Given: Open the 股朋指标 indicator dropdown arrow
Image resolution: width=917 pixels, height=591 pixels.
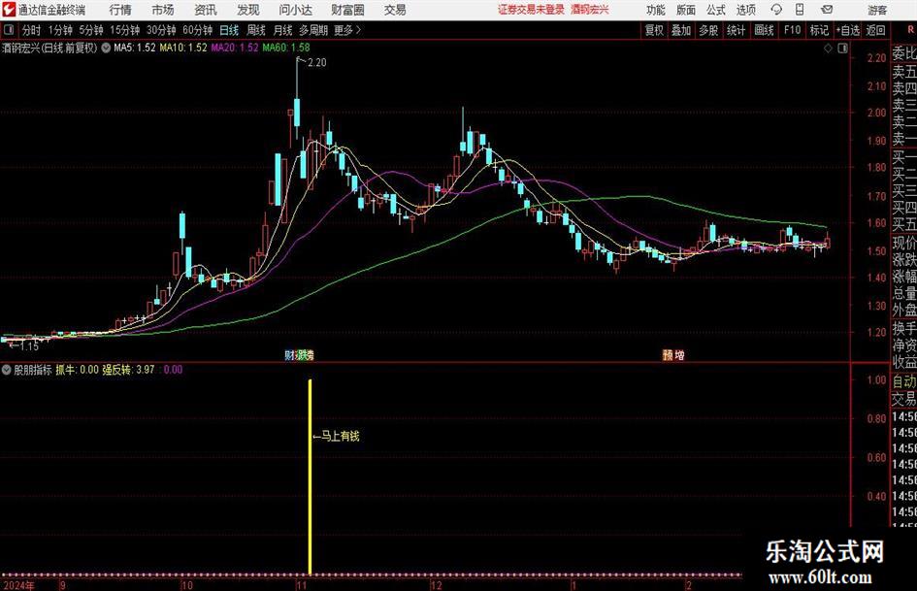Looking at the screenshot, I should pos(7,370).
